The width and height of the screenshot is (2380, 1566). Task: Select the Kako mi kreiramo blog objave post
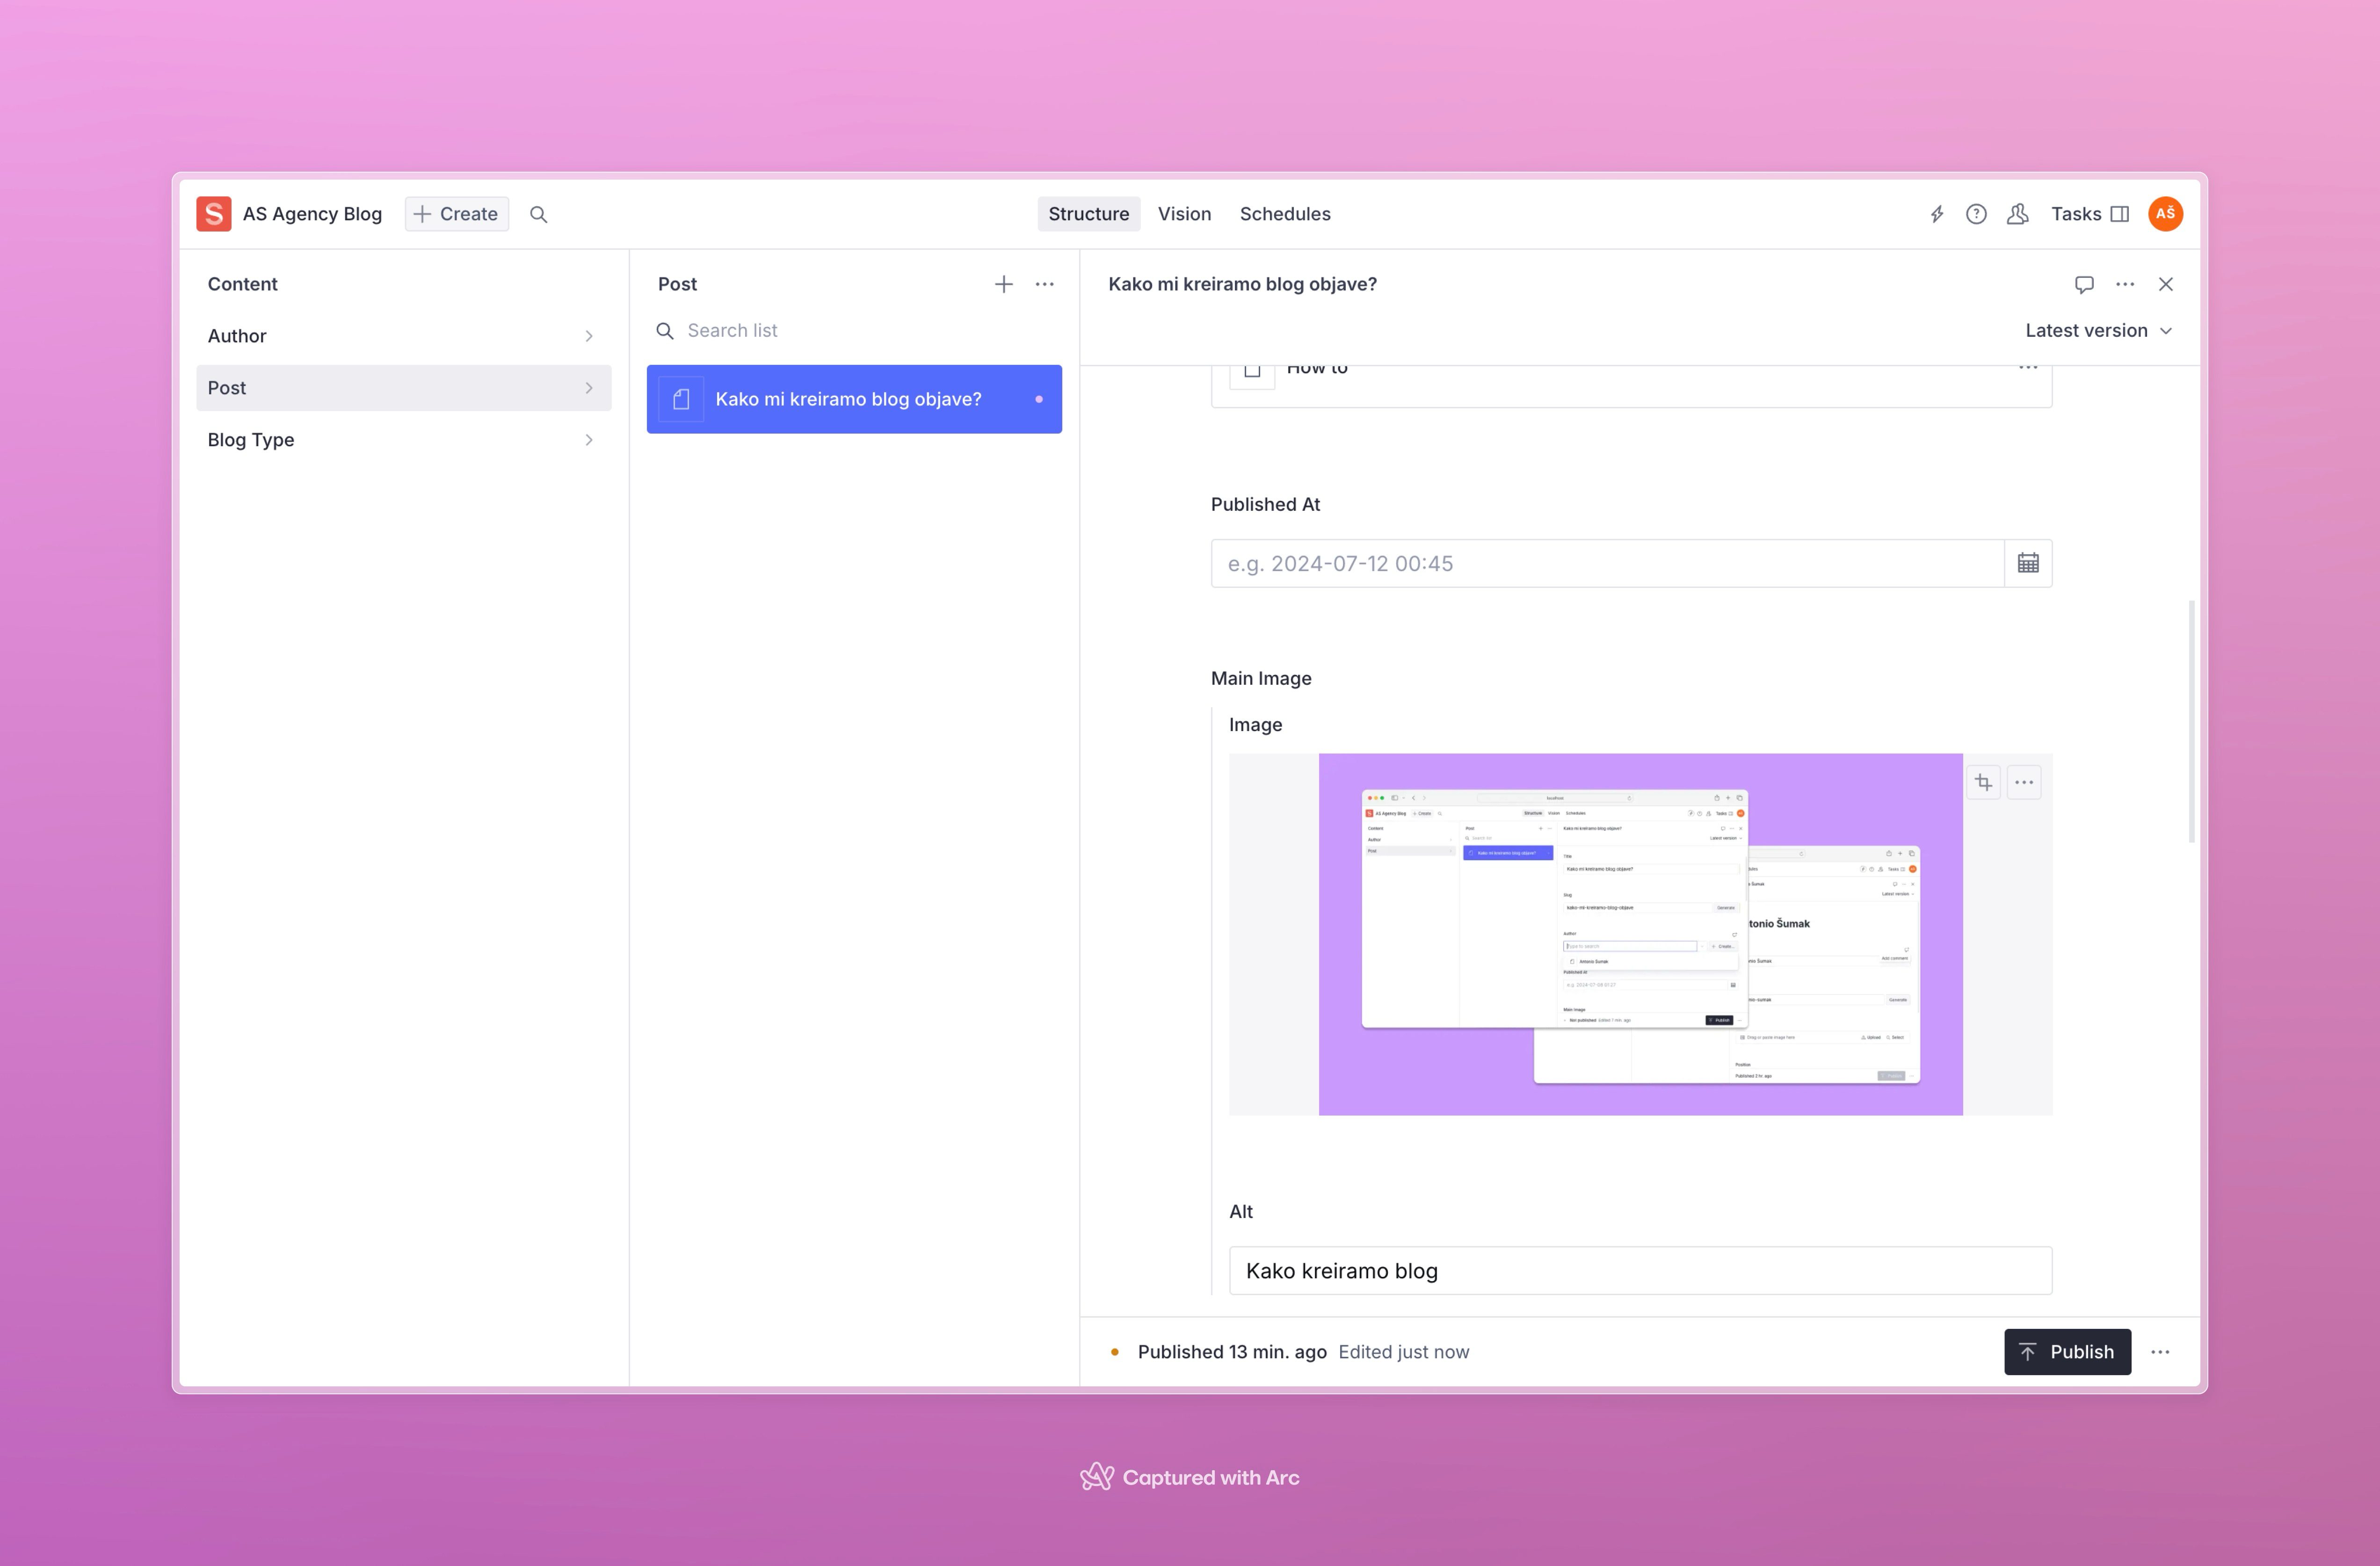click(853, 399)
